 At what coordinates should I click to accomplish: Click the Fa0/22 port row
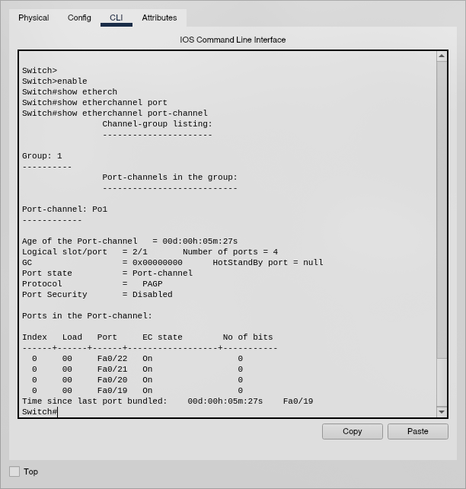pyautogui.click(x=137, y=359)
